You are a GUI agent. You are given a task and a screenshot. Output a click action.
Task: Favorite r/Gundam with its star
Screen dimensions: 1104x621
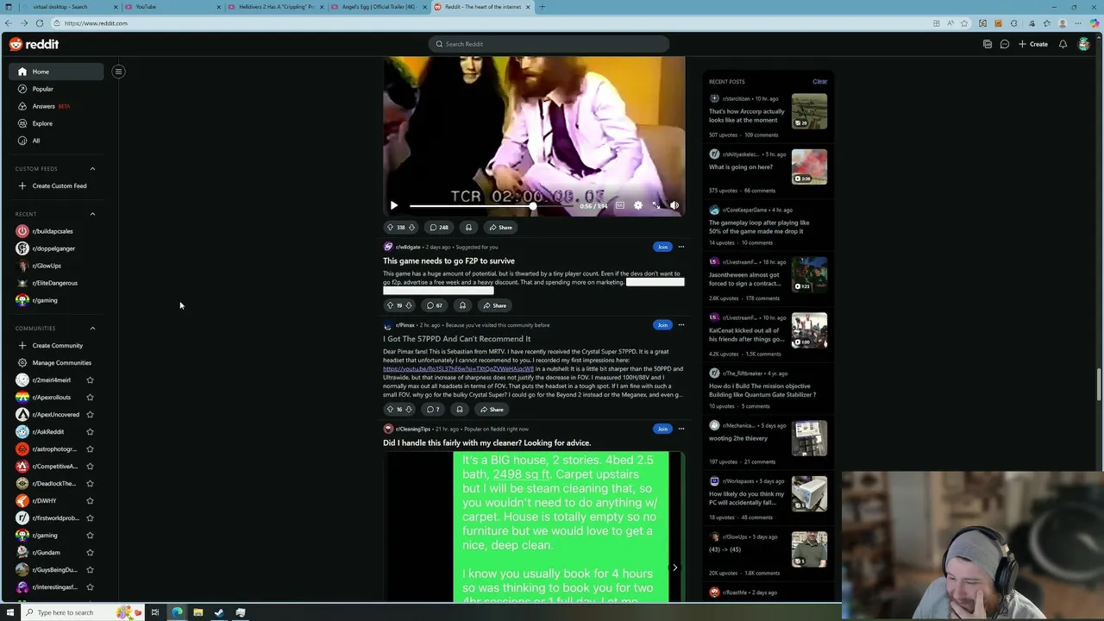(x=90, y=553)
